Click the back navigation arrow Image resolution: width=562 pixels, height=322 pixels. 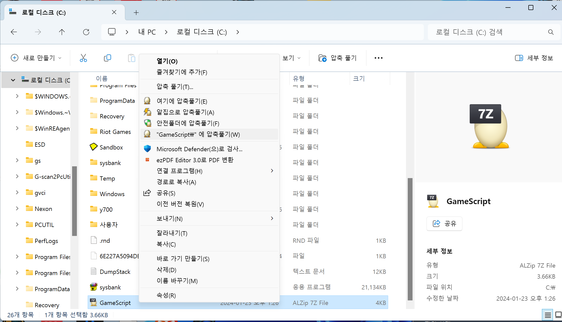14,32
